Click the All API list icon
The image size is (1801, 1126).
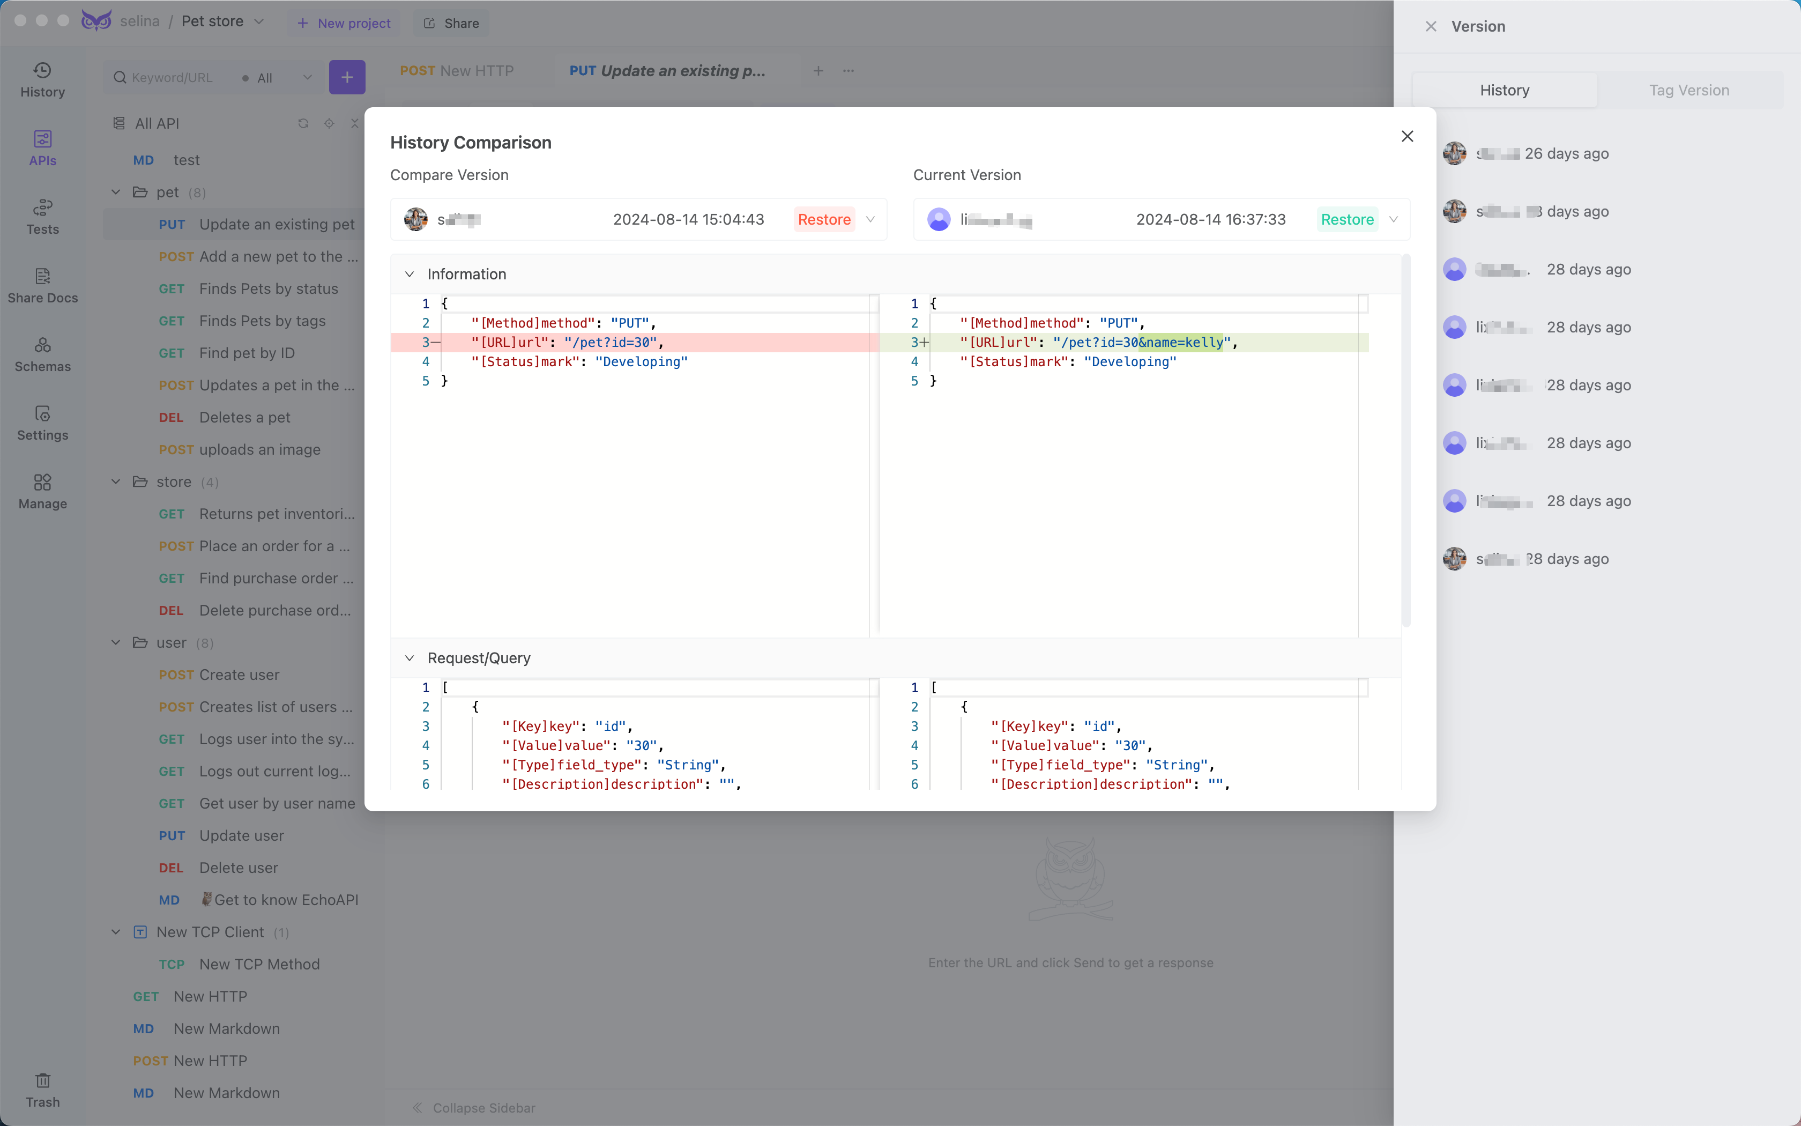[x=119, y=124]
